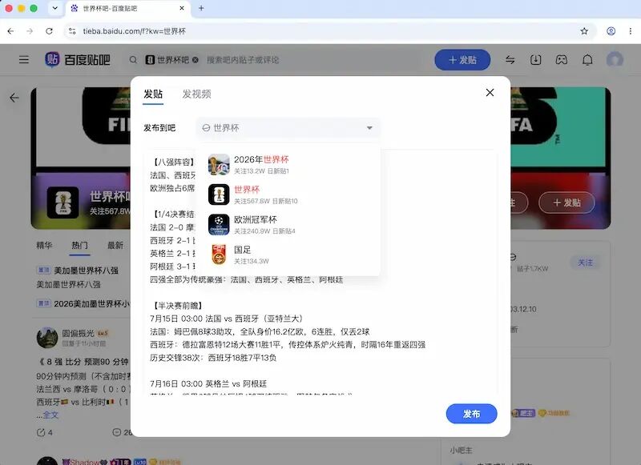This screenshot has height=465, width=641.
Task: Select 2026年世界杯 from the list
Action: (x=288, y=164)
